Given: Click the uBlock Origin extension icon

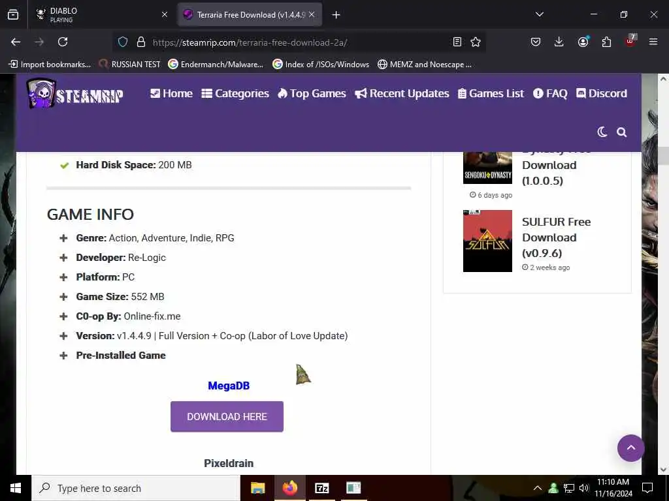Looking at the screenshot, I should pos(630,41).
